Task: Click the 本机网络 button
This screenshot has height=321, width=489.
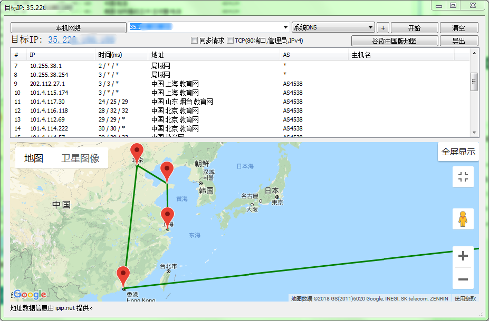Action: click(x=68, y=28)
